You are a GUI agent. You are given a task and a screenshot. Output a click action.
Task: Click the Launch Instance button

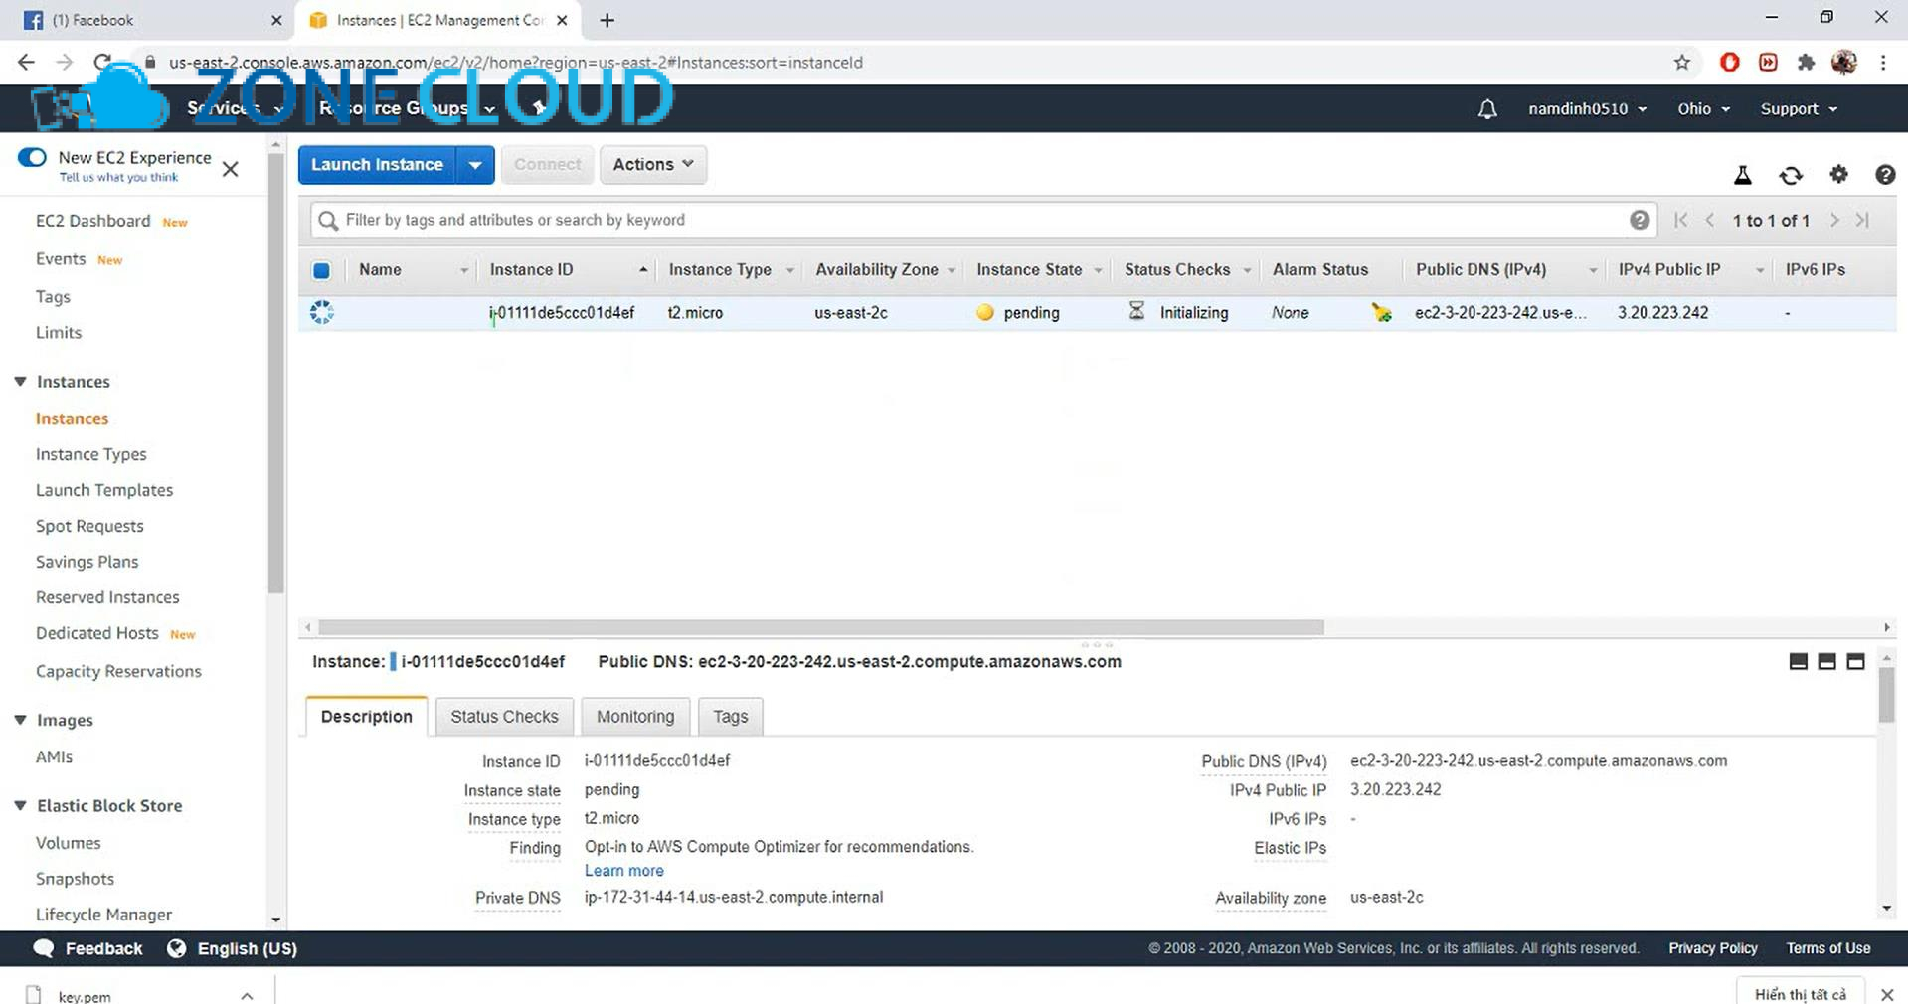[377, 164]
